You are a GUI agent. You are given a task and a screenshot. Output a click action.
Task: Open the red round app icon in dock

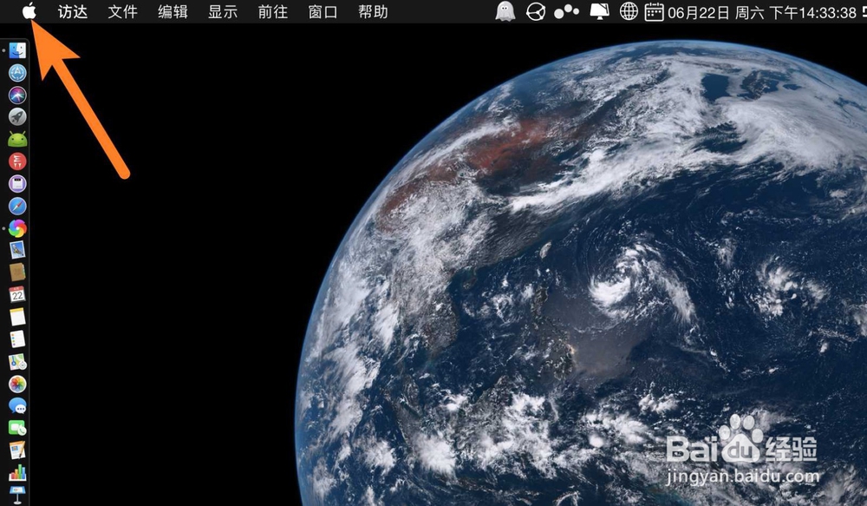[x=17, y=161]
